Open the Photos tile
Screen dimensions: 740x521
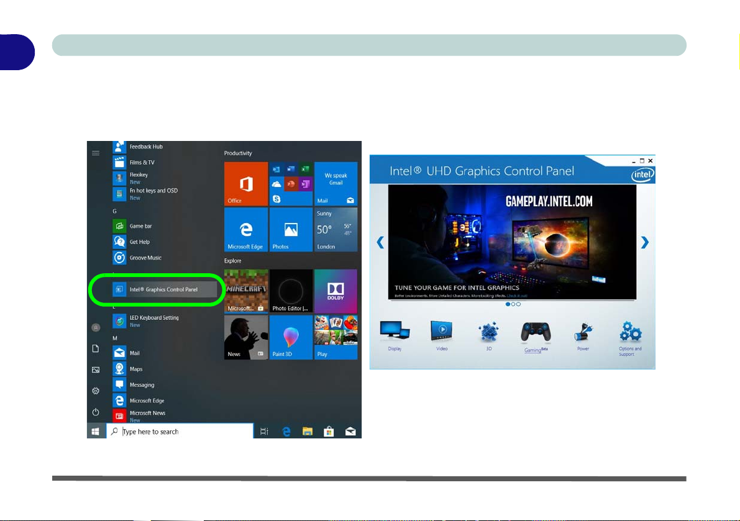click(291, 230)
